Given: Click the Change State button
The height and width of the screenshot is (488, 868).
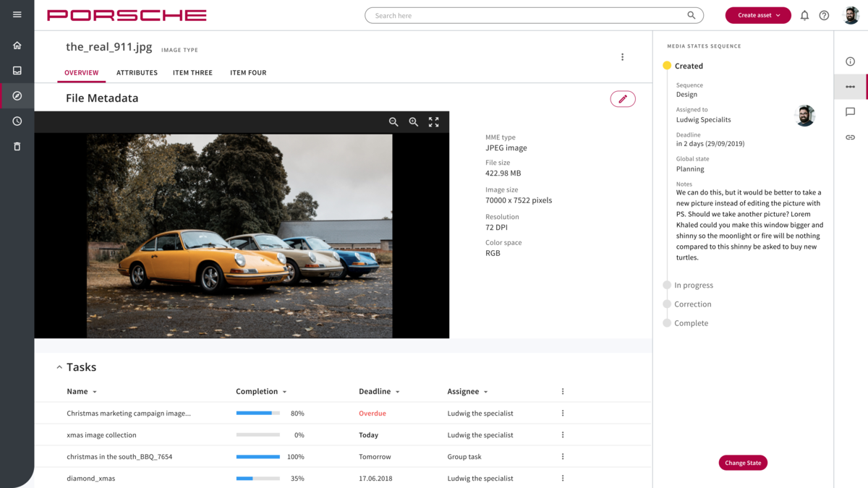Looking at the screenshot, I should point(743,462).
